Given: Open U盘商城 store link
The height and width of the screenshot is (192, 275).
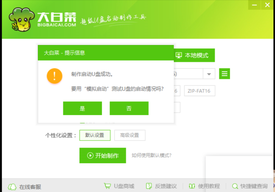Looking at the screenshot, I should (x=124, y=186).
